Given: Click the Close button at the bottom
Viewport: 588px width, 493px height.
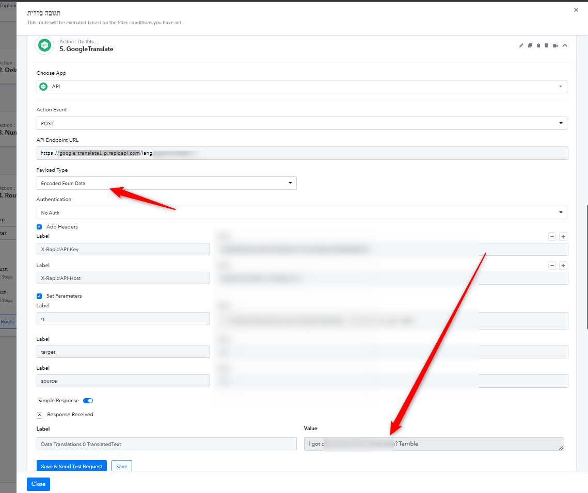Looking at the screenshot, I should pyautogui.click(x=38, y=484).
